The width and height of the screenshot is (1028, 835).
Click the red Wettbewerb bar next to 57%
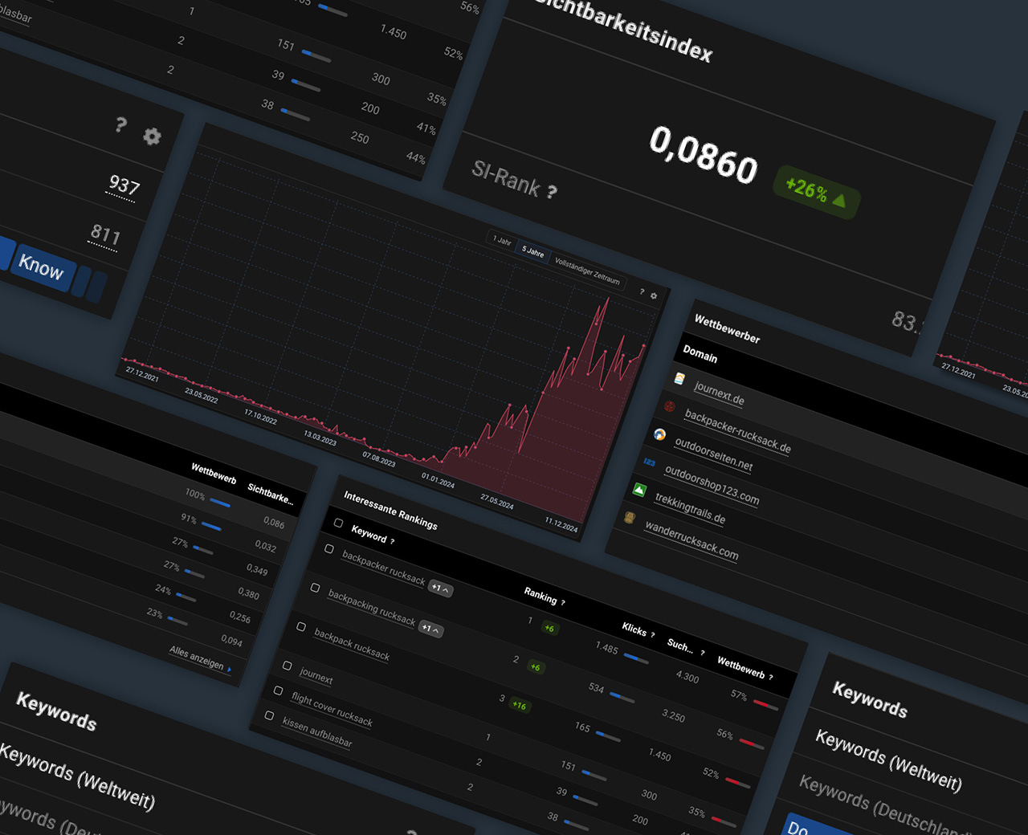point(766,705)
